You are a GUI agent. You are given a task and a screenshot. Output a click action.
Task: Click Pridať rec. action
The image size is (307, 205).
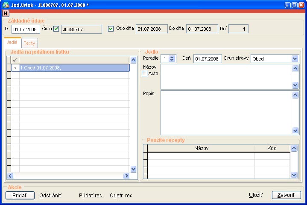tap(91, 195)
